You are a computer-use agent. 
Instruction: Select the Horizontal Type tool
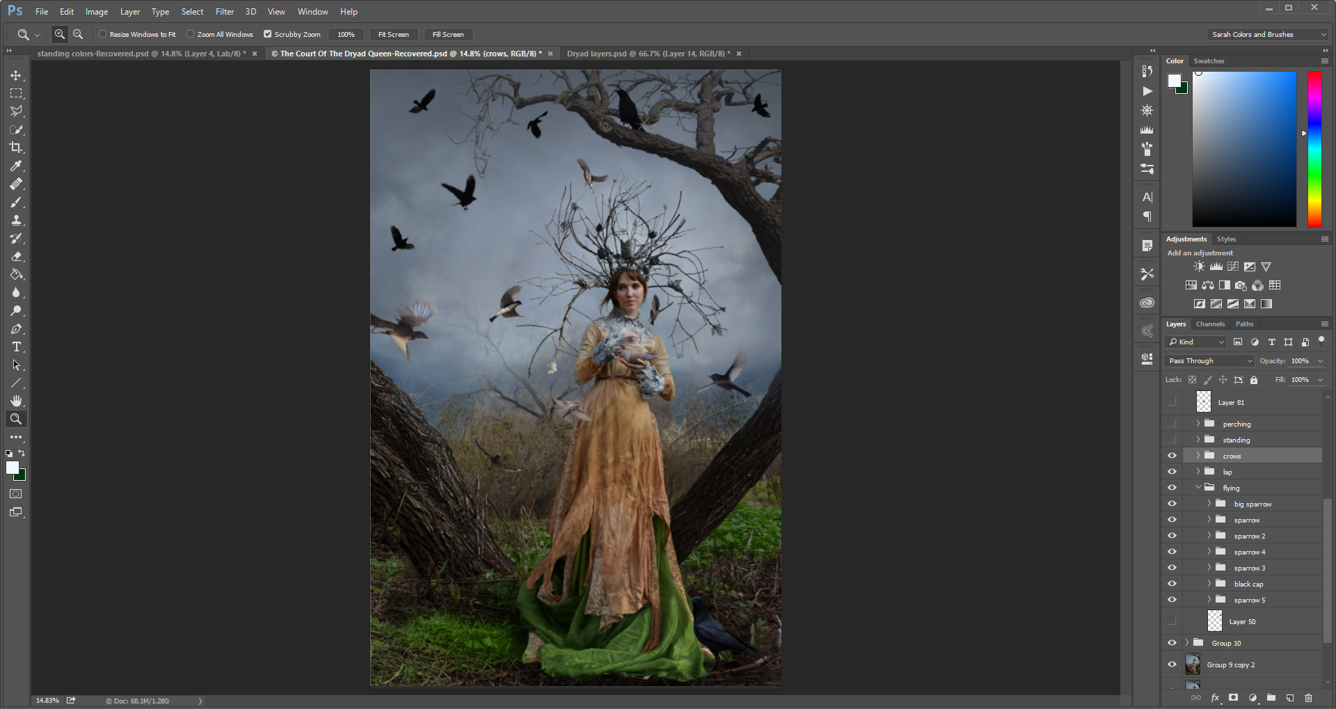15,346
